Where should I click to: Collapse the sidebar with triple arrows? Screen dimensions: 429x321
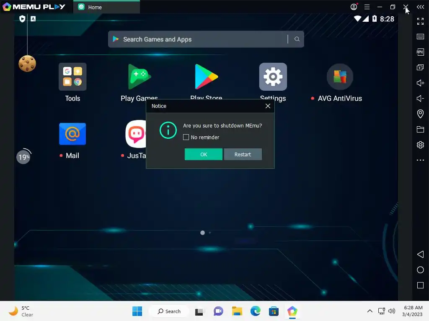click(420, 7)
